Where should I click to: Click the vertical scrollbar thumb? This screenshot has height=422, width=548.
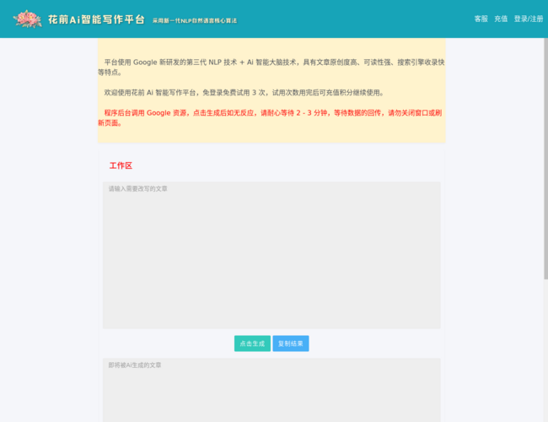pos(546,158)
